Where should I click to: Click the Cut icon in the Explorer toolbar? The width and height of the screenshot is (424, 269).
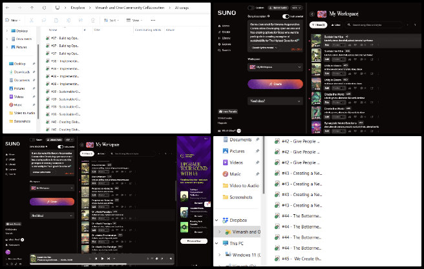pyautogui.click(x=32, y=20)
